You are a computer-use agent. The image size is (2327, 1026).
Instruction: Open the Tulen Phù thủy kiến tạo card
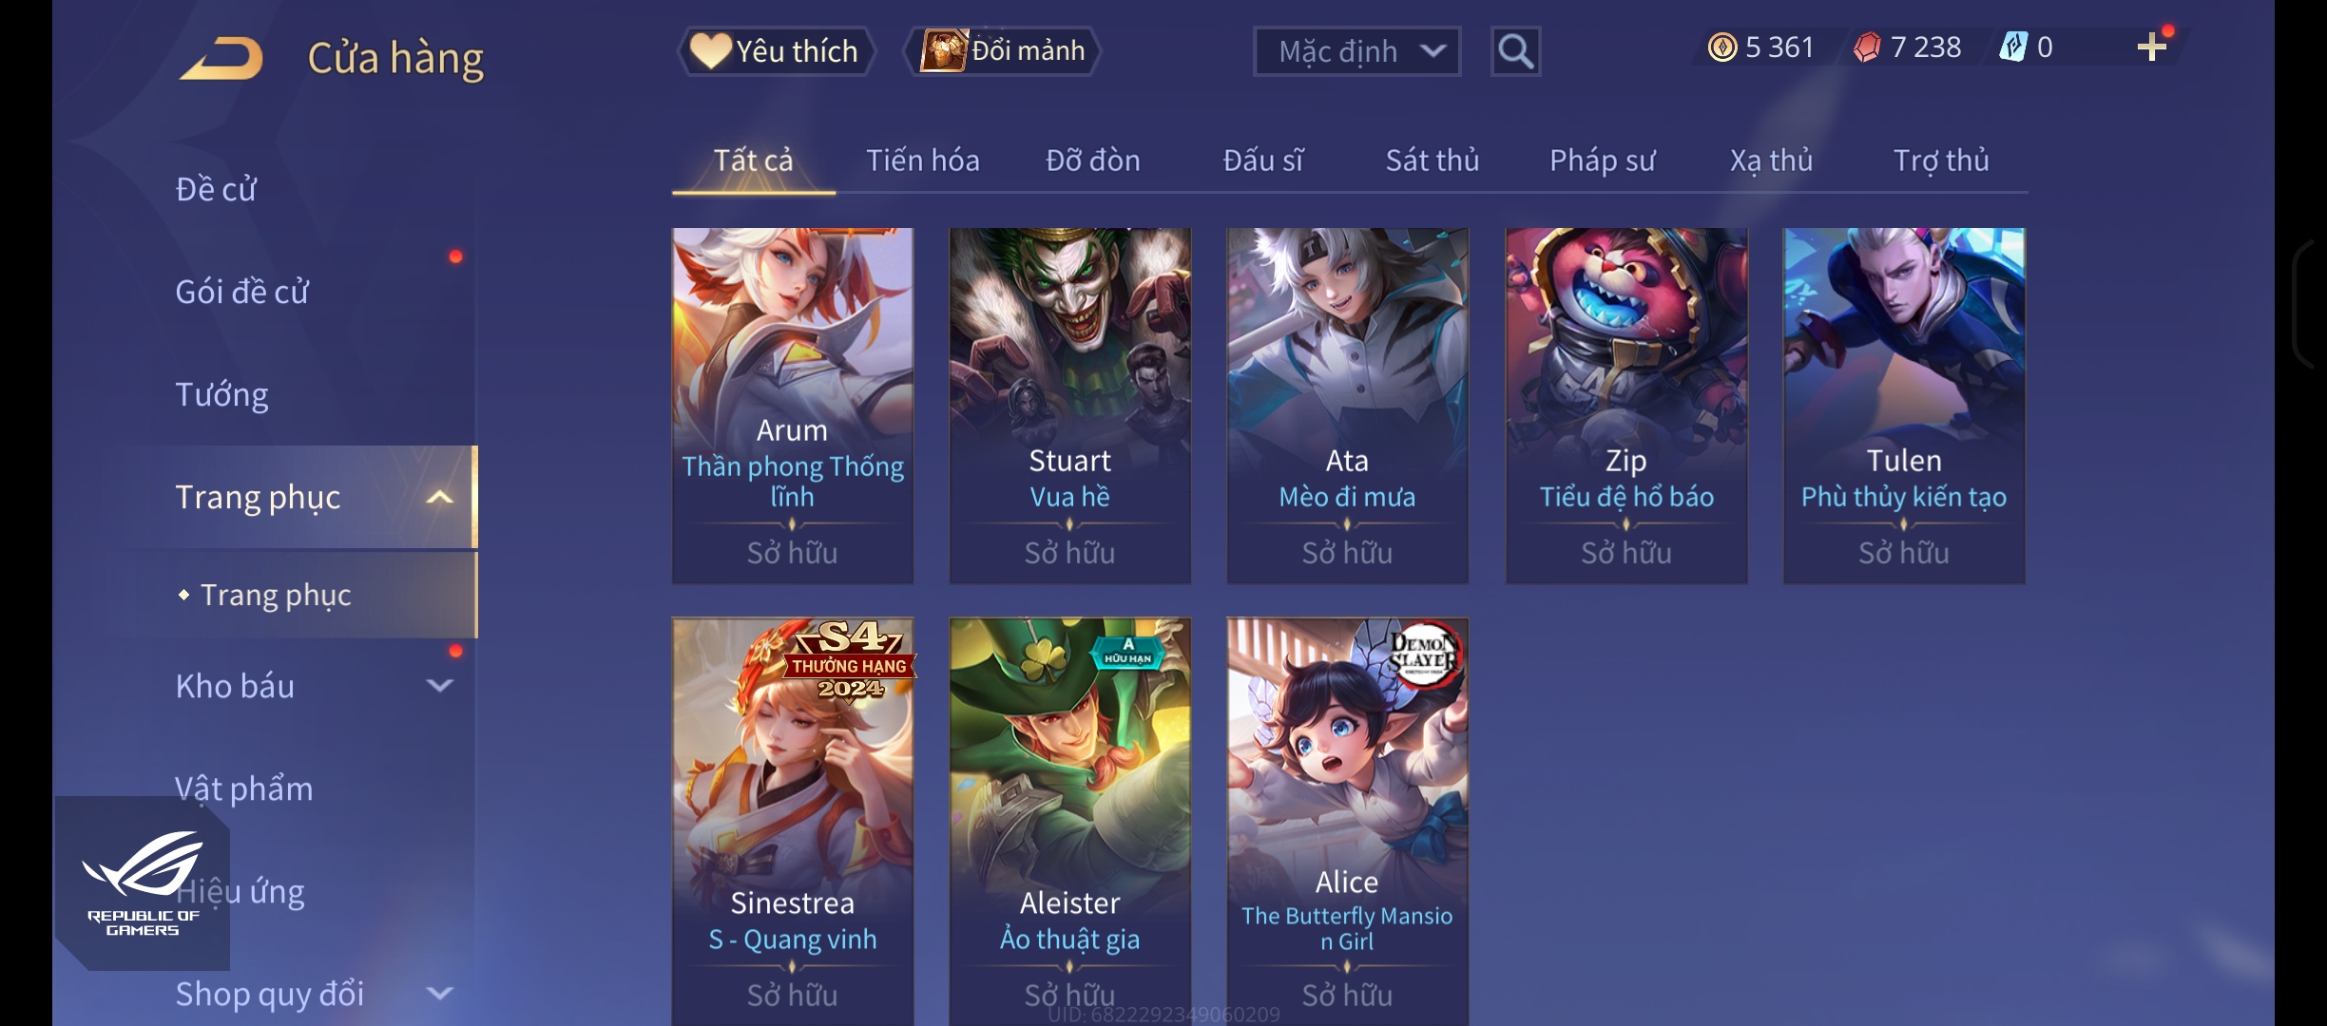1903,406
